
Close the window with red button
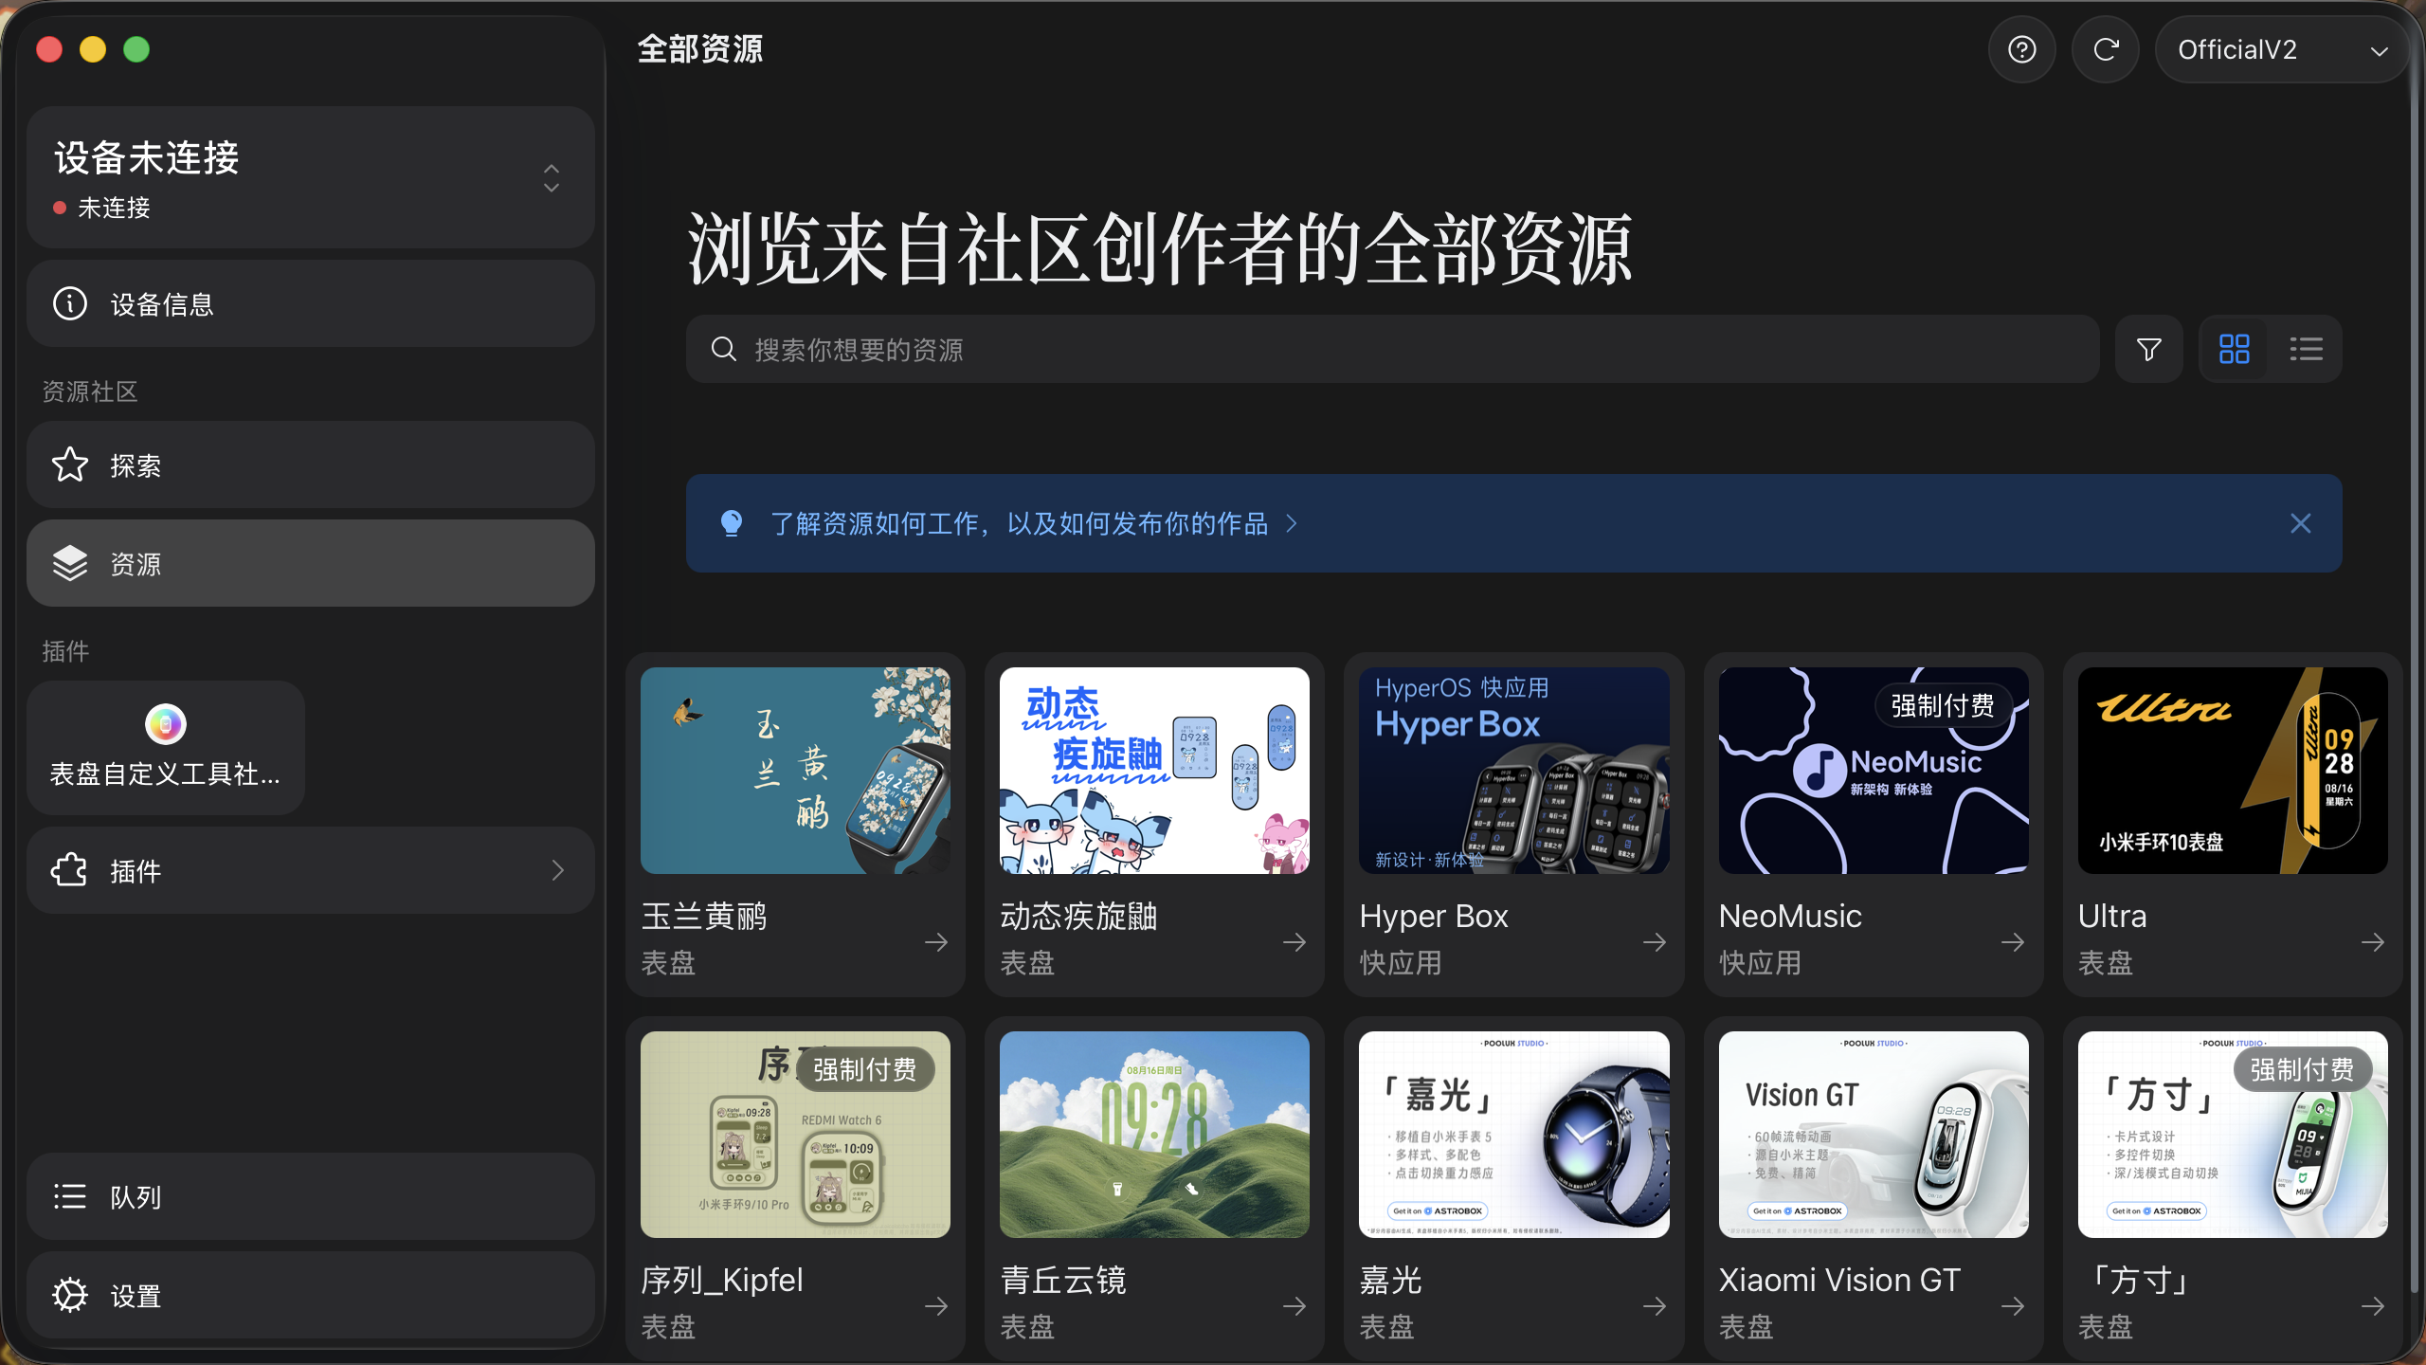(x=49, y=49)
